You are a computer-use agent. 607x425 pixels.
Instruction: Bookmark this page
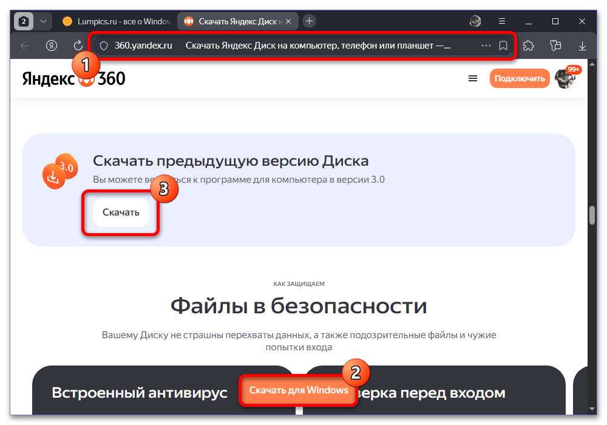(x=503, y=46)
